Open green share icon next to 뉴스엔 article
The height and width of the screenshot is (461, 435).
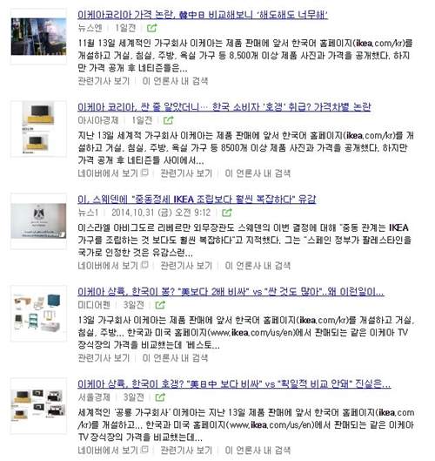pos(151,28)
